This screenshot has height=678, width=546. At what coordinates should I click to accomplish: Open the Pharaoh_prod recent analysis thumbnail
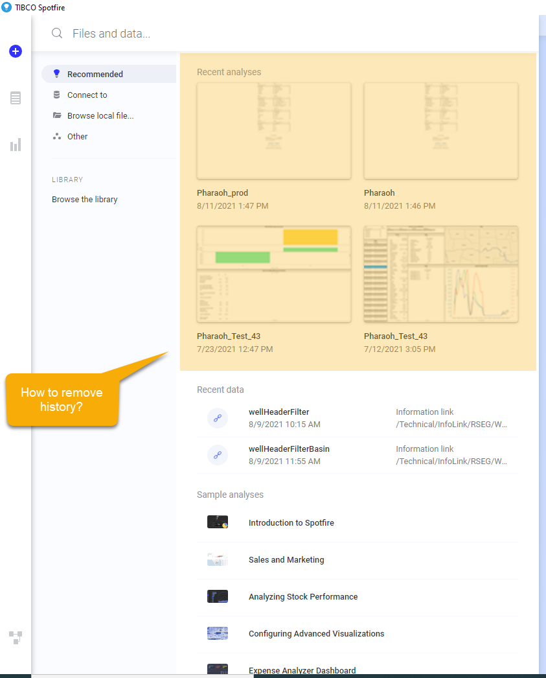[273, 131]
